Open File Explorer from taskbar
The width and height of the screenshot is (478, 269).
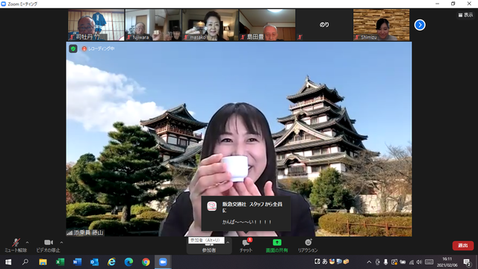coord(43,262)
